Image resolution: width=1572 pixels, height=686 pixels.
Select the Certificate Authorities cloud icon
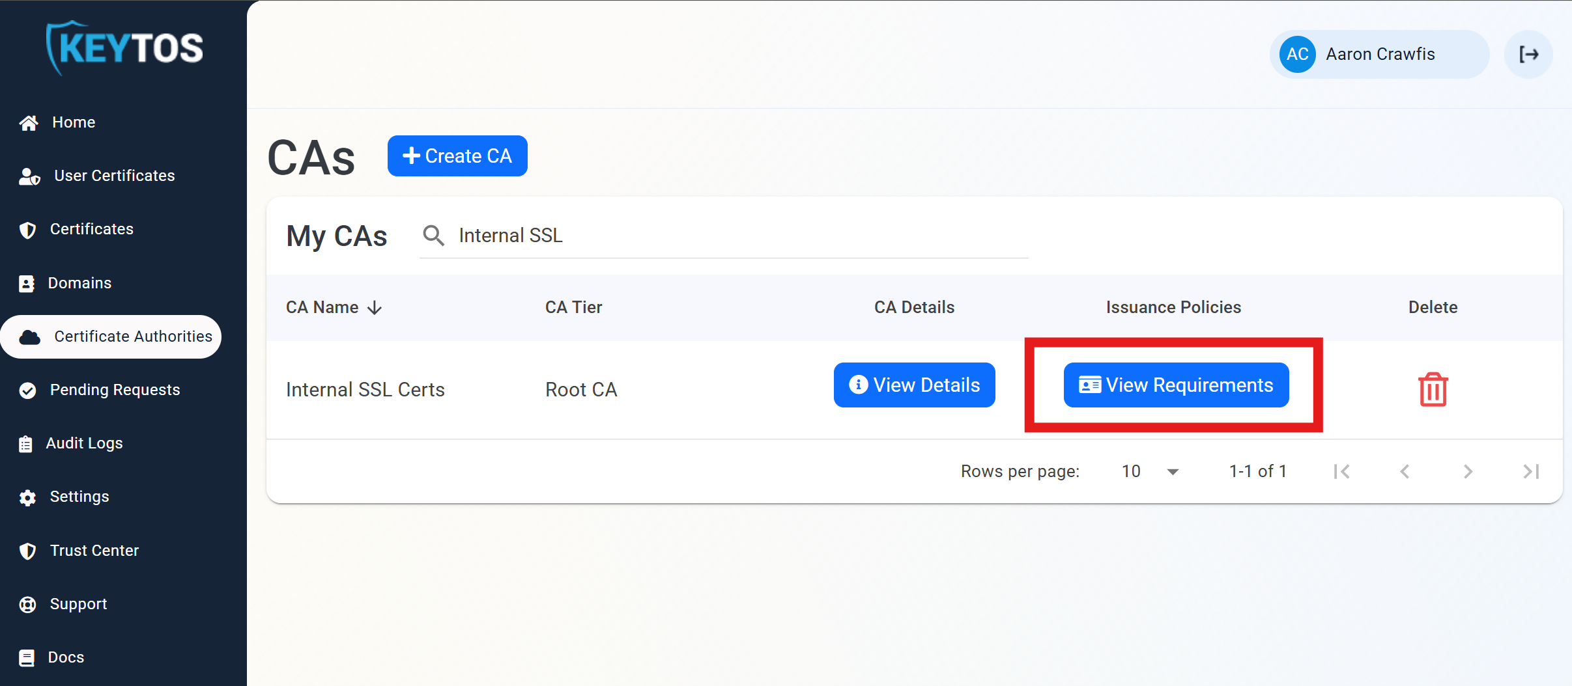[x=29, y=337]
